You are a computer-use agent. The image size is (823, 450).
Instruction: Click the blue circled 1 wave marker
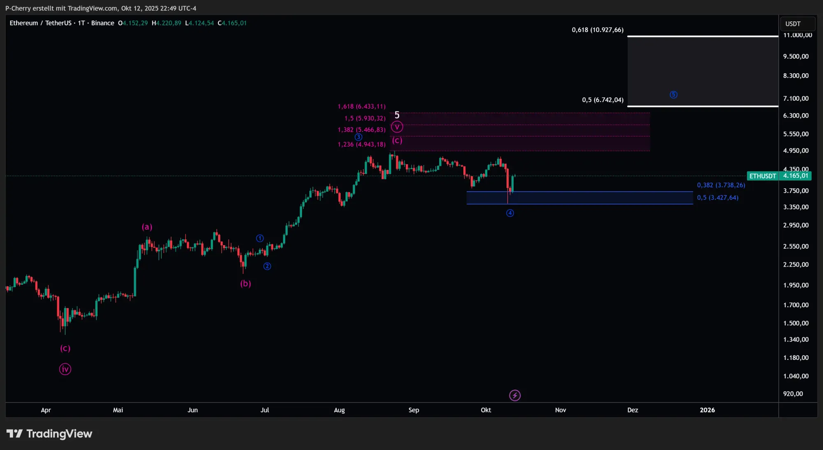point(260,238)
